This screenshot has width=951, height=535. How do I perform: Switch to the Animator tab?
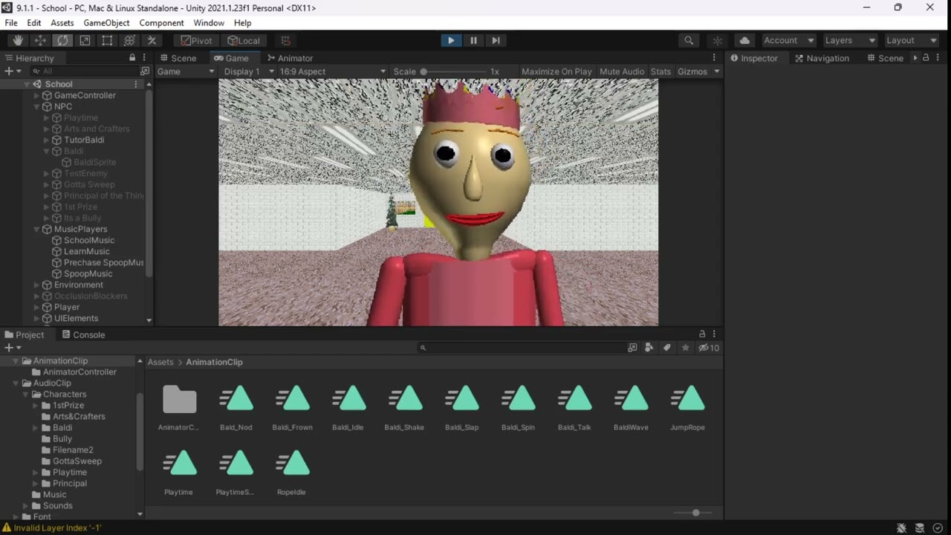click(291, 58)
